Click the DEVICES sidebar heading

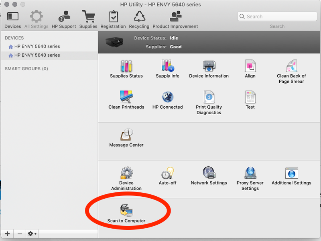[14, 38]
